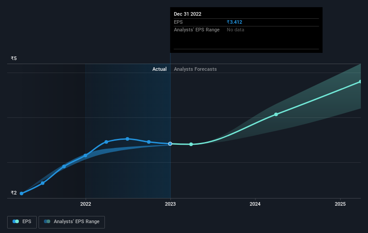This screenshot has height=233, width=368.
Task: Click the Actual section label
Action: pyautogui.click(x=160, y=69)
